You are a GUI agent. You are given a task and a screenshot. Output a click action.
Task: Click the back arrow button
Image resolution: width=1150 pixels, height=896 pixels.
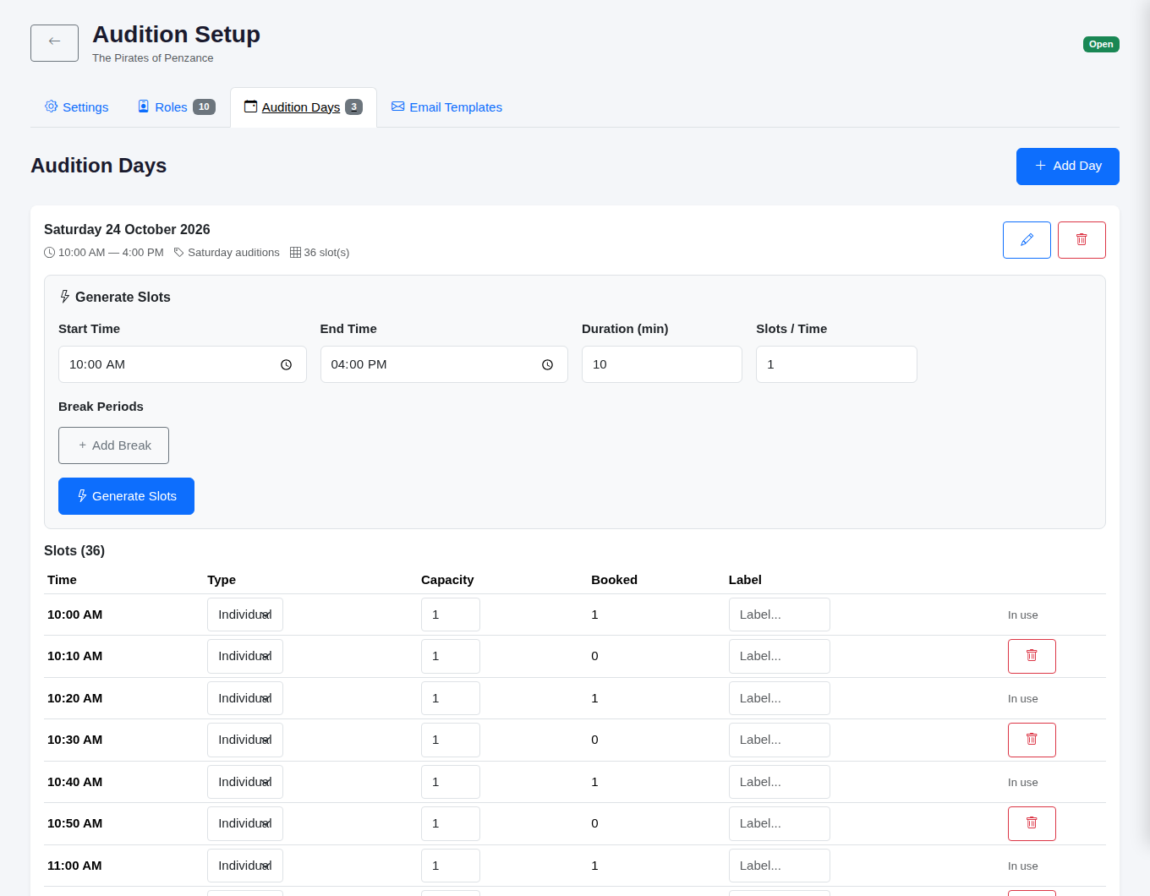(54, 42)
